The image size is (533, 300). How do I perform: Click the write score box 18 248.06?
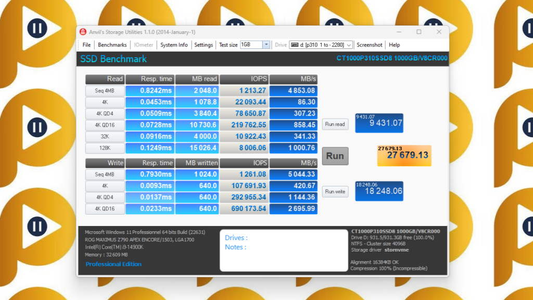(379, 191)
